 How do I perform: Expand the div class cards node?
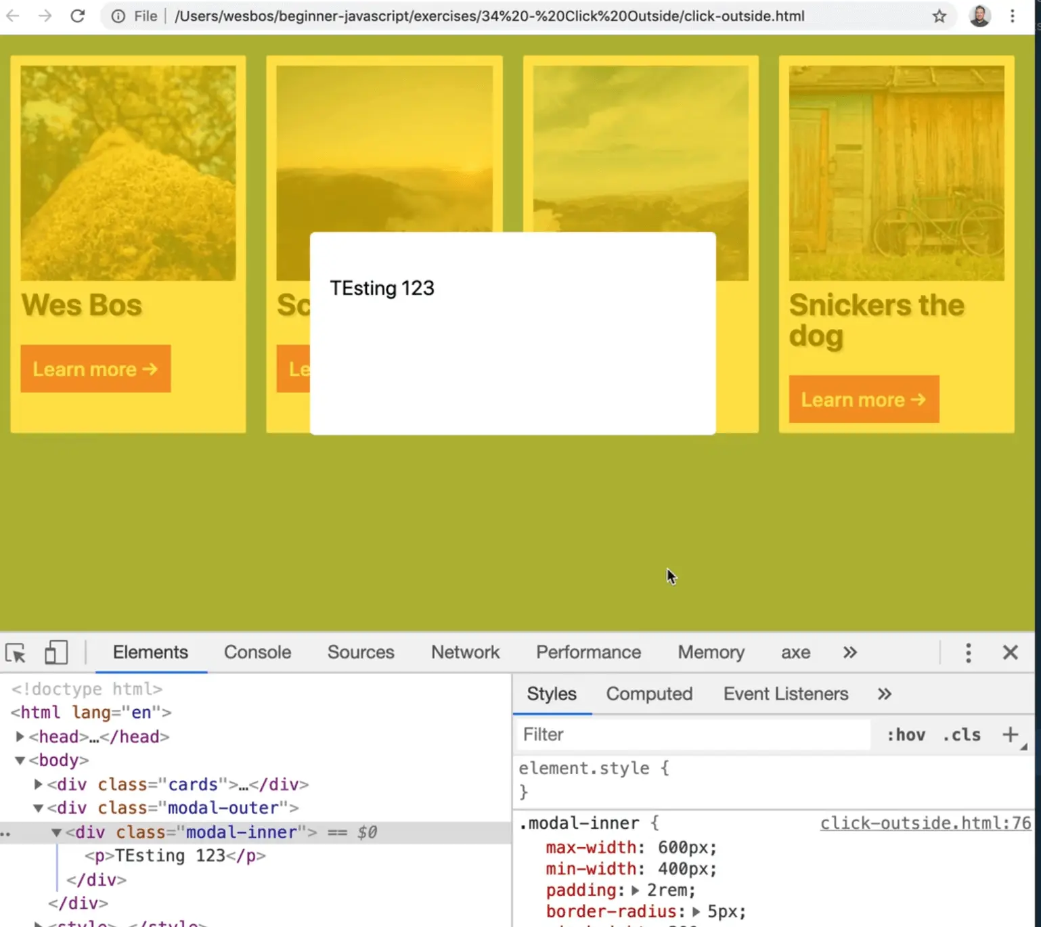(39, 784)
